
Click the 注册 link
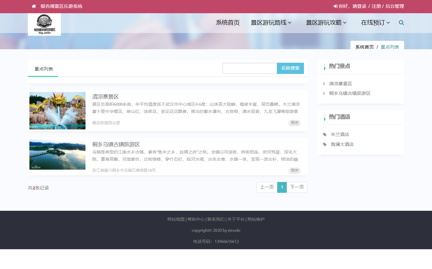pyautogui.click(x=376, y=6)
